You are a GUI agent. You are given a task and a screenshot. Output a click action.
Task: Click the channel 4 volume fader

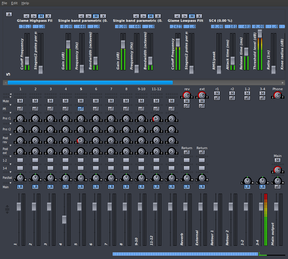pyautogui.click(x=64, y=220)
